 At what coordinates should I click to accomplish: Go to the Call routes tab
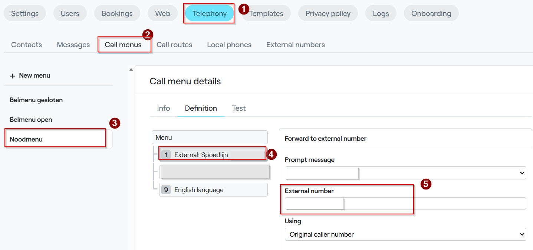(x=174, y=45)
